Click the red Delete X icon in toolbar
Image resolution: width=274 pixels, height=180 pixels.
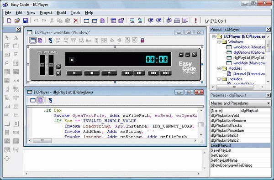pos(76,21)
